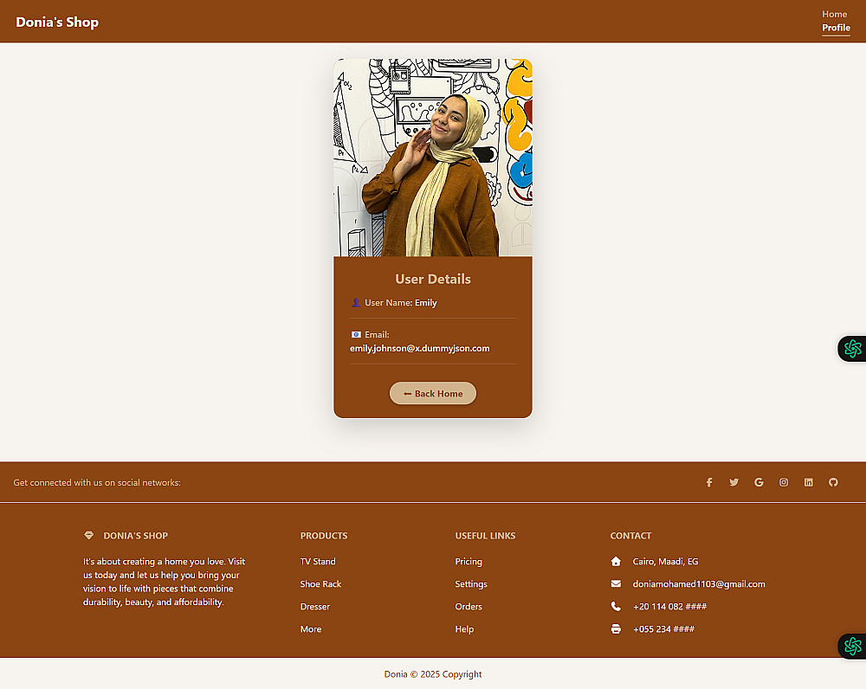Open the Pricing useful link

coord(469,562)
